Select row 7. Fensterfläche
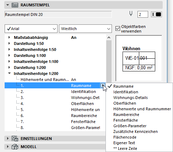 click(55, 122)
